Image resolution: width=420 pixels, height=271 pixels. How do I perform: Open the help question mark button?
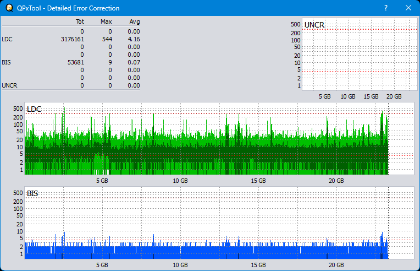[x=386, y=8]
